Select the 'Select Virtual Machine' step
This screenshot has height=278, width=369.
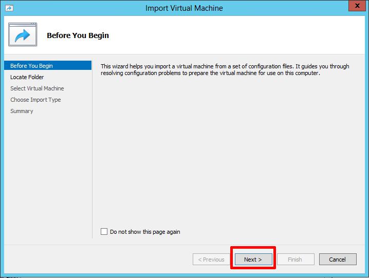[x=37, y=88]
